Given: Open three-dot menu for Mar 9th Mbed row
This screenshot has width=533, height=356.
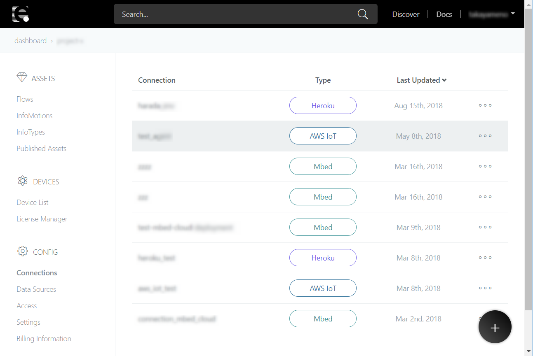Looking at the screenshot, I should coord(485,227).
